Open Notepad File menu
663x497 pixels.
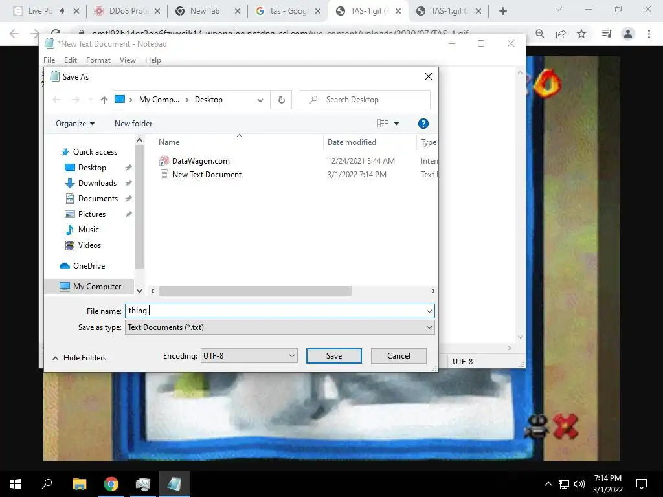(49, 60)
